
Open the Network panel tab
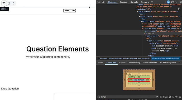click(x=145, y=2)
